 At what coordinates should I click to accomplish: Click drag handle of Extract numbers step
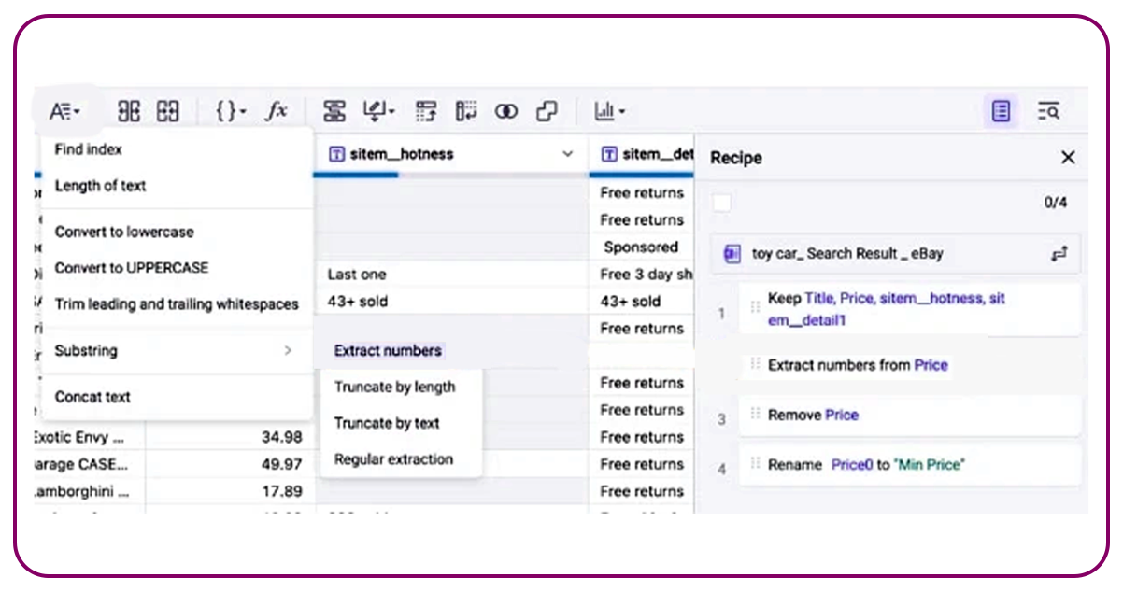[755, 365]
